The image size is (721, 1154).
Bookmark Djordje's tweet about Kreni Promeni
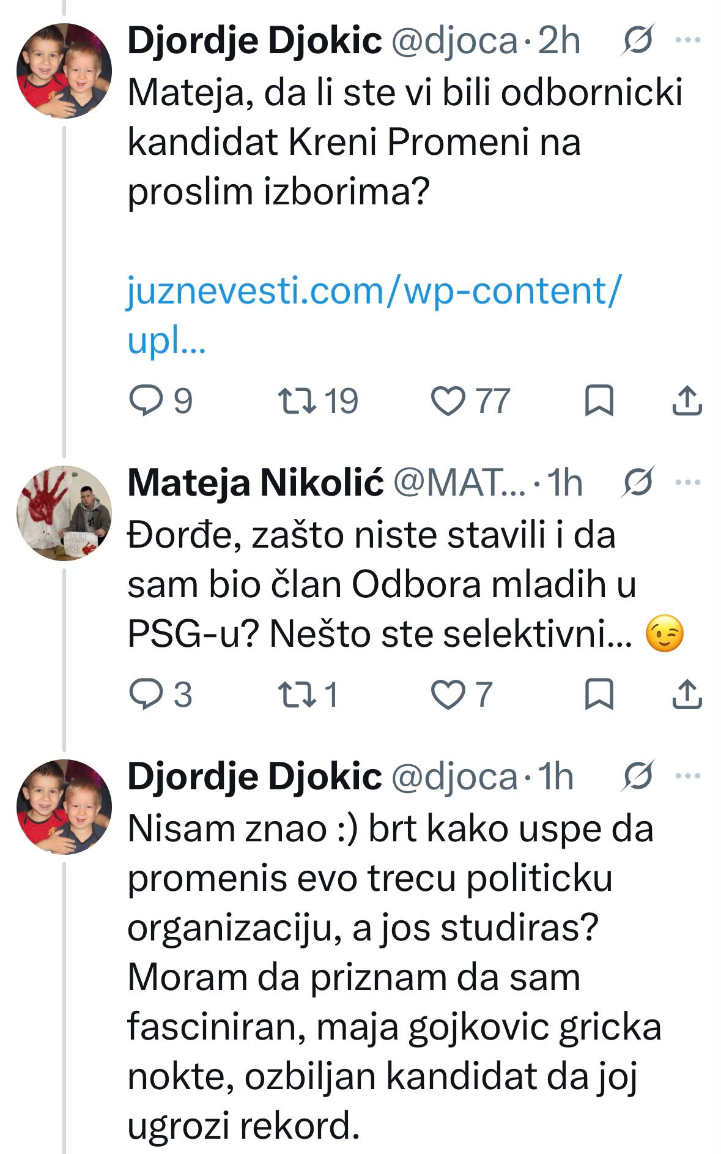[599, 401]
